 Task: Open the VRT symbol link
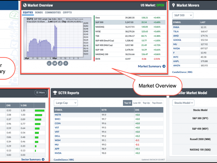coord(57,132)
